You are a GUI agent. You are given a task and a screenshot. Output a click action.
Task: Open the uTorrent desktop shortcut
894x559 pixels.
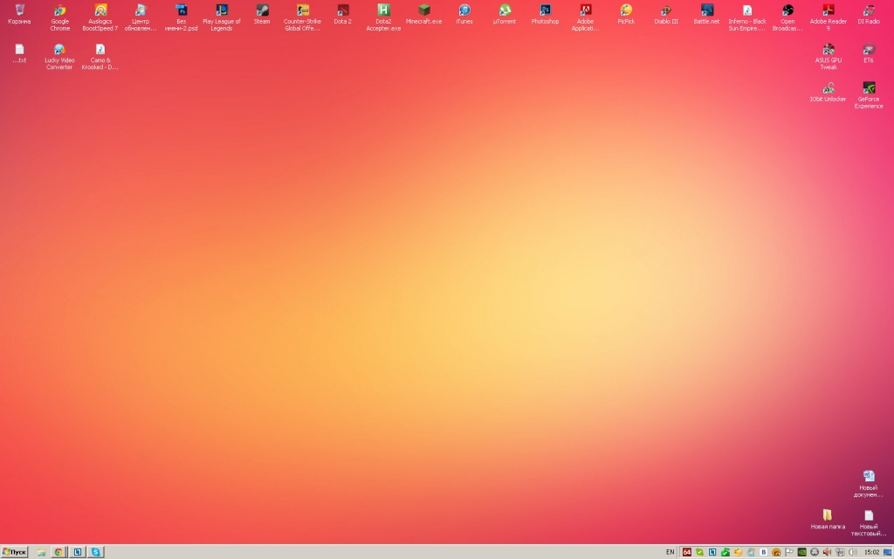tap(505, 11)
